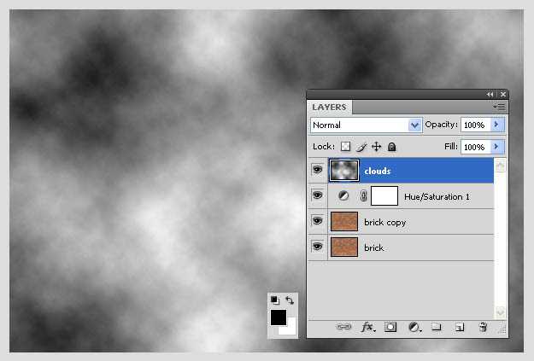Reset default foreground and background colors

(274, 300)
